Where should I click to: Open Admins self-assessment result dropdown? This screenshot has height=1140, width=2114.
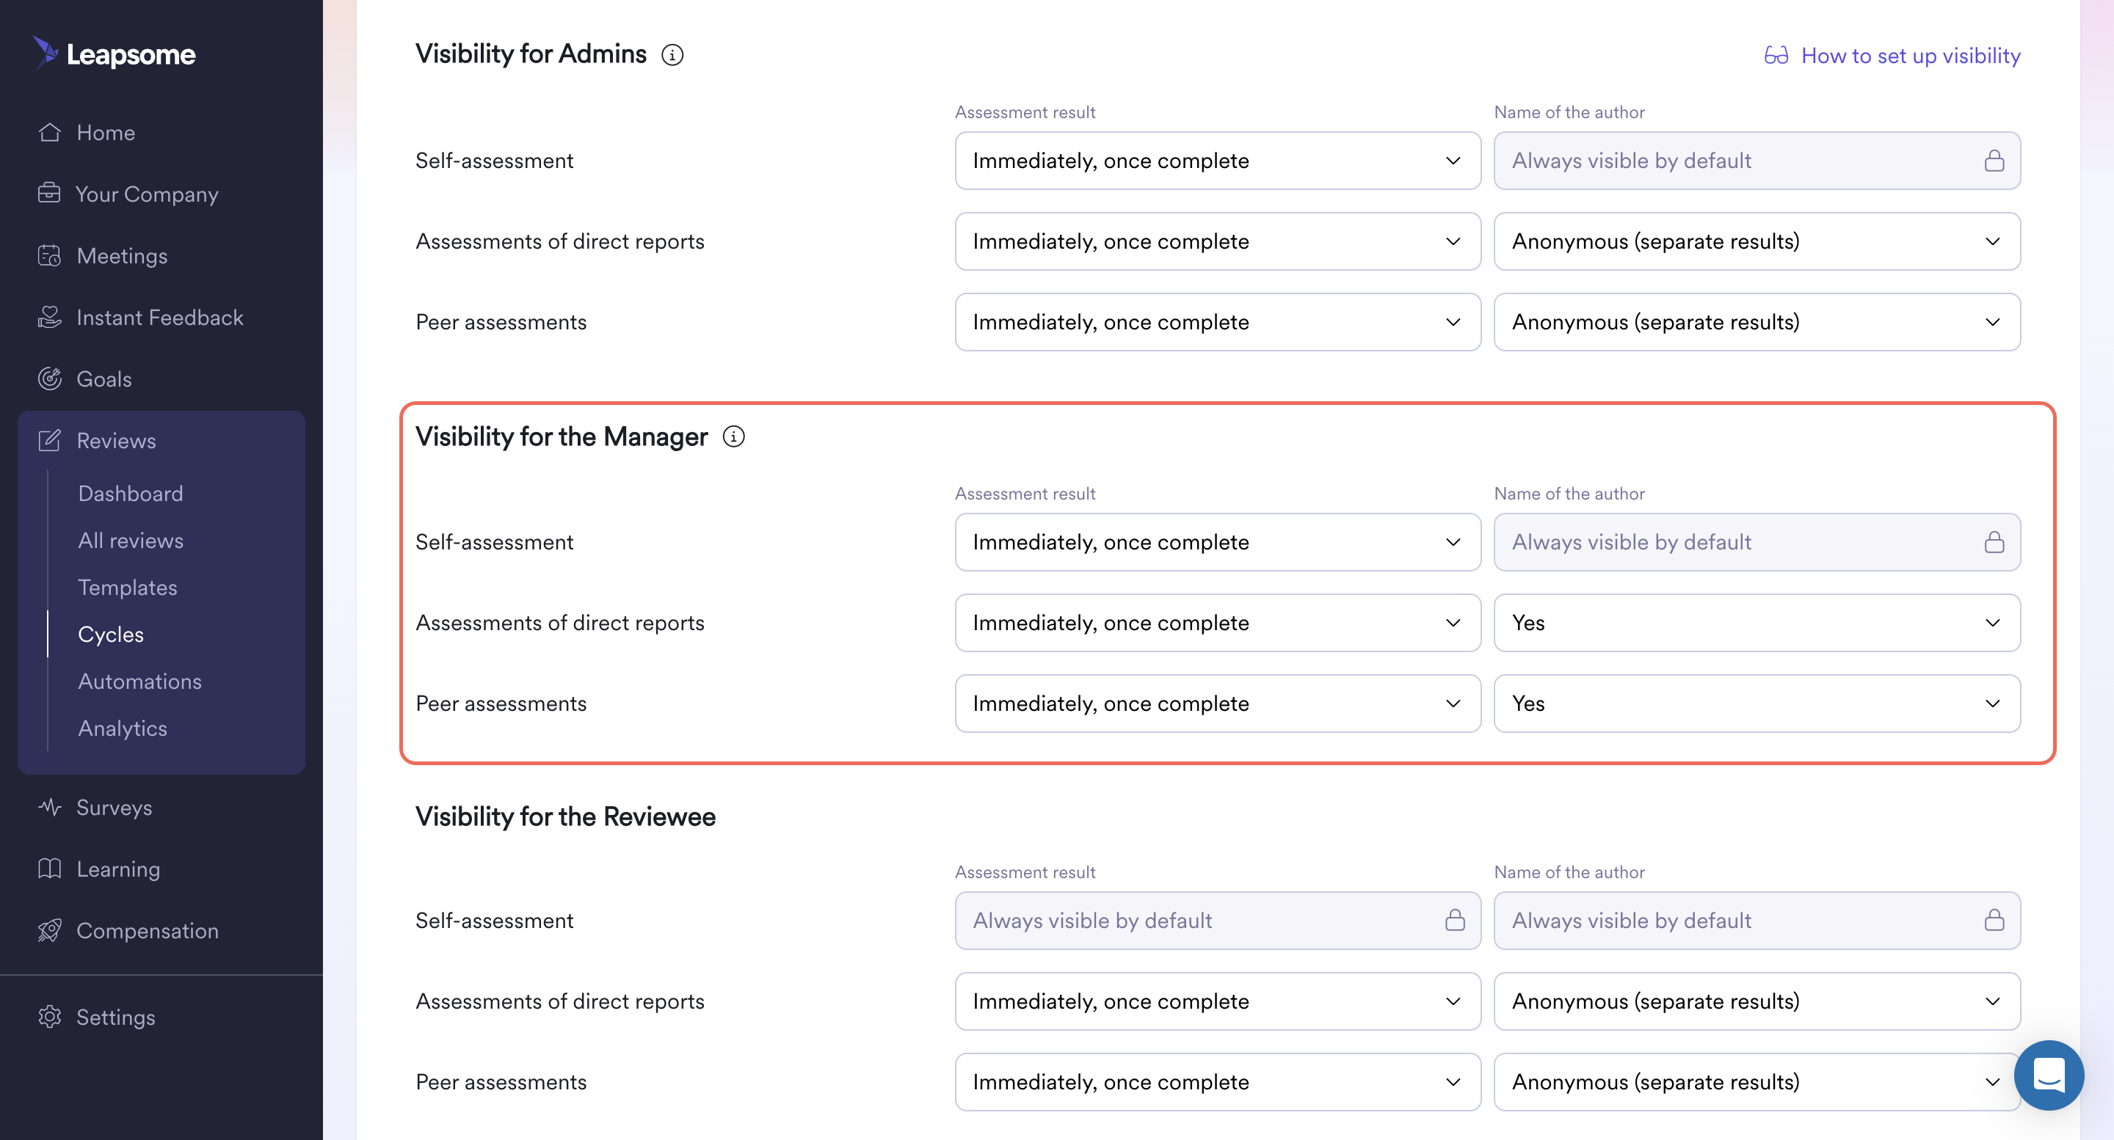(x=1218, y=161)
